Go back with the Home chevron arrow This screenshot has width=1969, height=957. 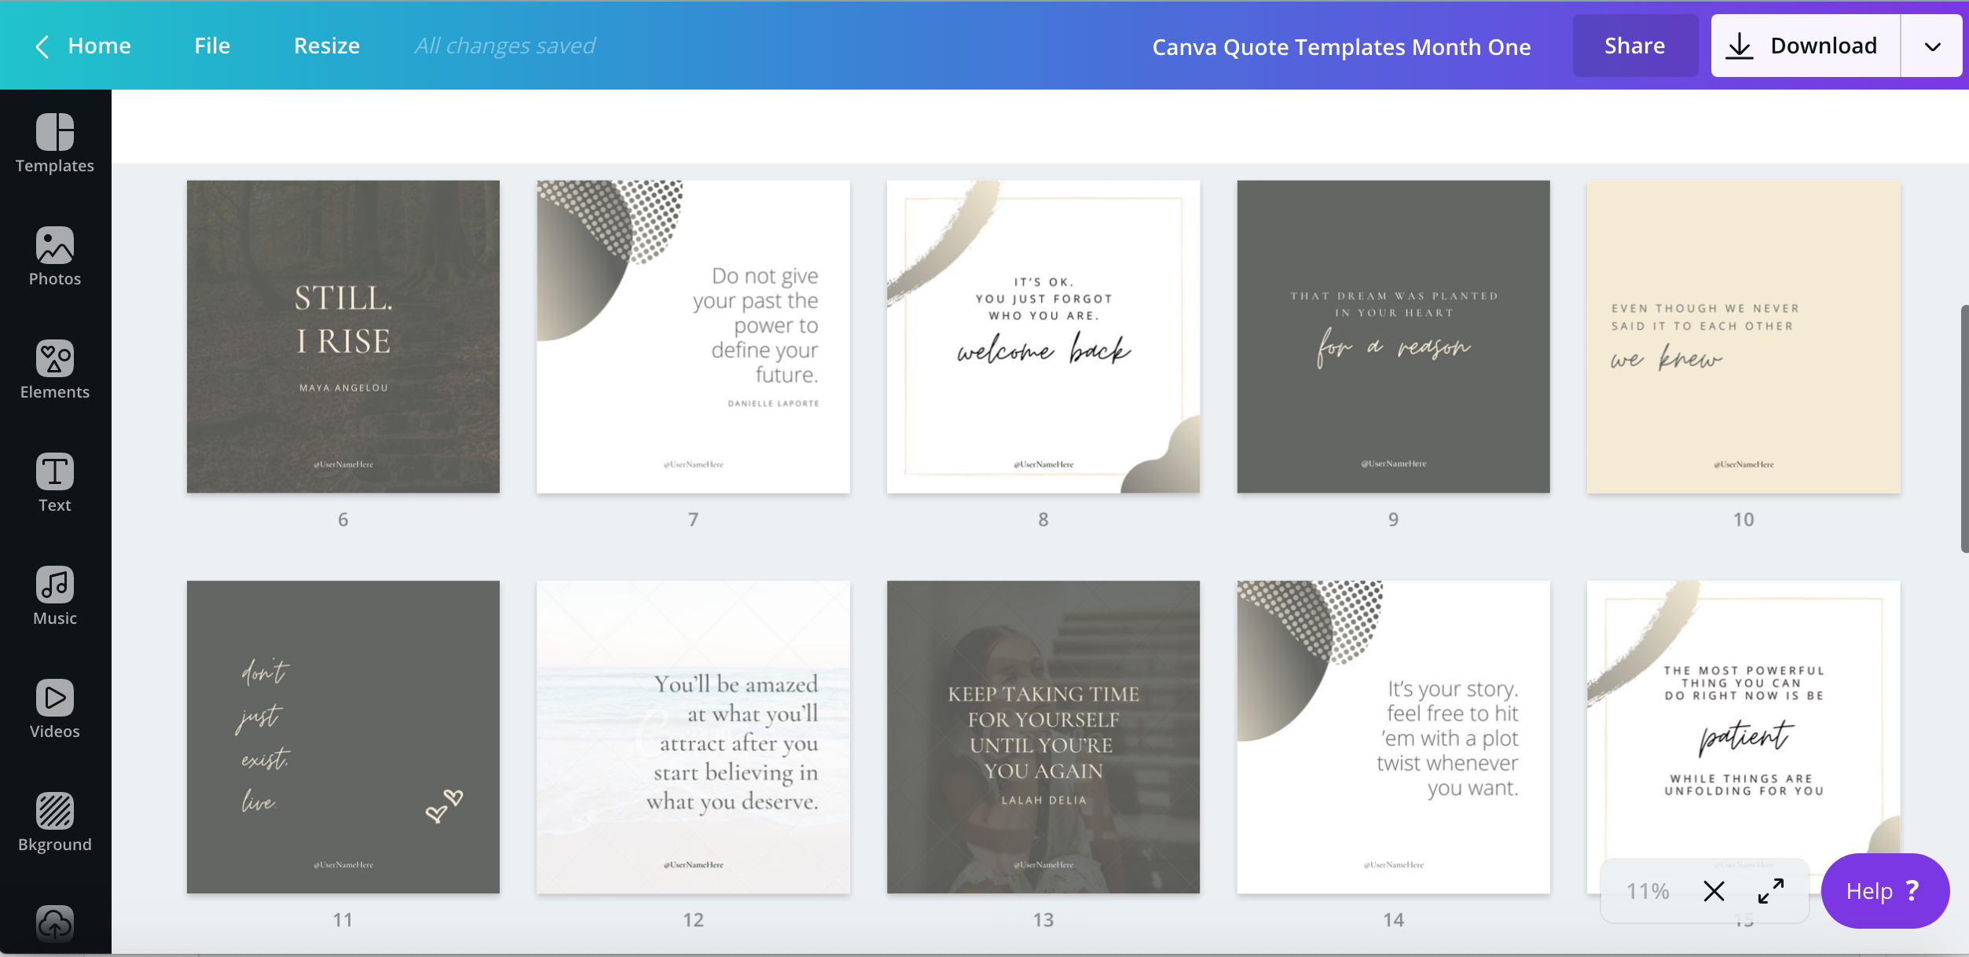(x=42, y=46)
